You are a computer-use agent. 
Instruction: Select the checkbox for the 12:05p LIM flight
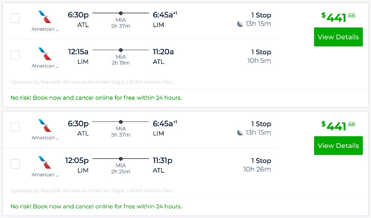click(x=15, y=164)
